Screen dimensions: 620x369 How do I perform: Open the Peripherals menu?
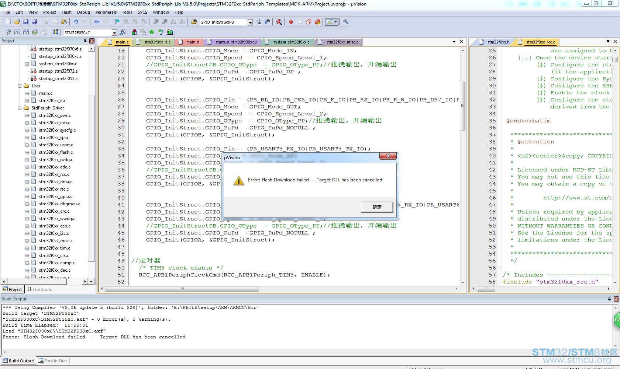[106, 12]
